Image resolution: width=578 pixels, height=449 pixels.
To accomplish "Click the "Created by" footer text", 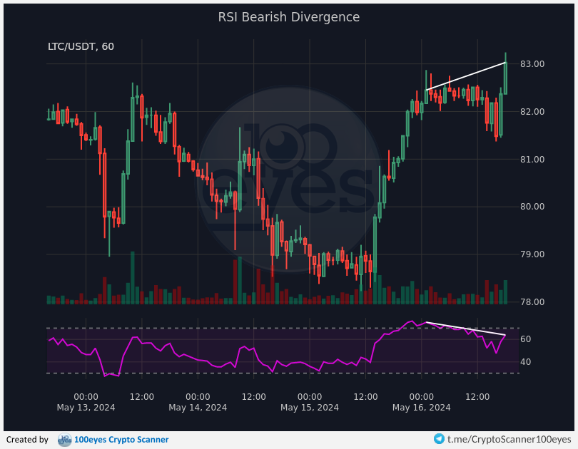I will [x=27, y=440].
